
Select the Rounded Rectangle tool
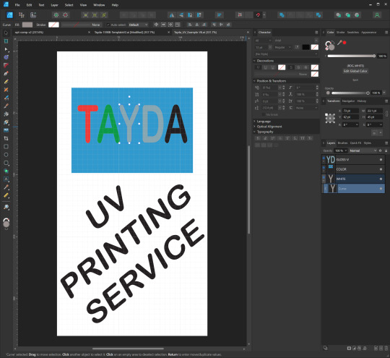click(x=6, y=163)
